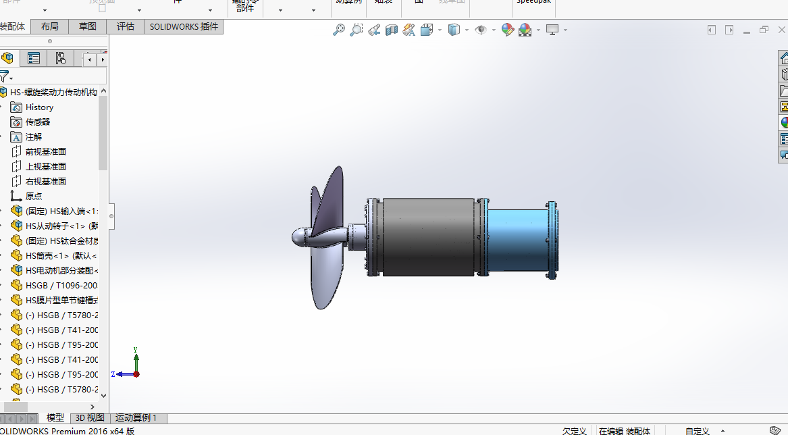Expand the Hide/Show Items dropdown arrow
The image size is (788, 435).
click(x=494, y=30)
